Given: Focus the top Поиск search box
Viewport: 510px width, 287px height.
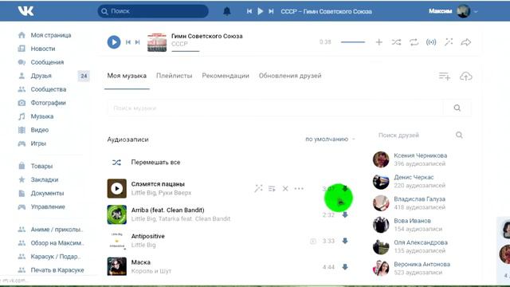Looking at the screenshot, I should (153, 11).
